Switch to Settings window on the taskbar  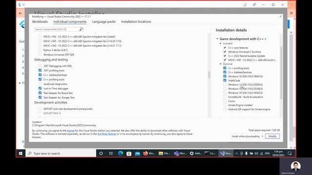click(196, 154)
